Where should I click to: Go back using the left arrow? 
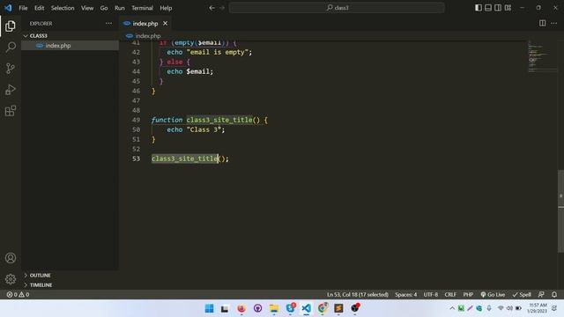click(x=211, y=8)
